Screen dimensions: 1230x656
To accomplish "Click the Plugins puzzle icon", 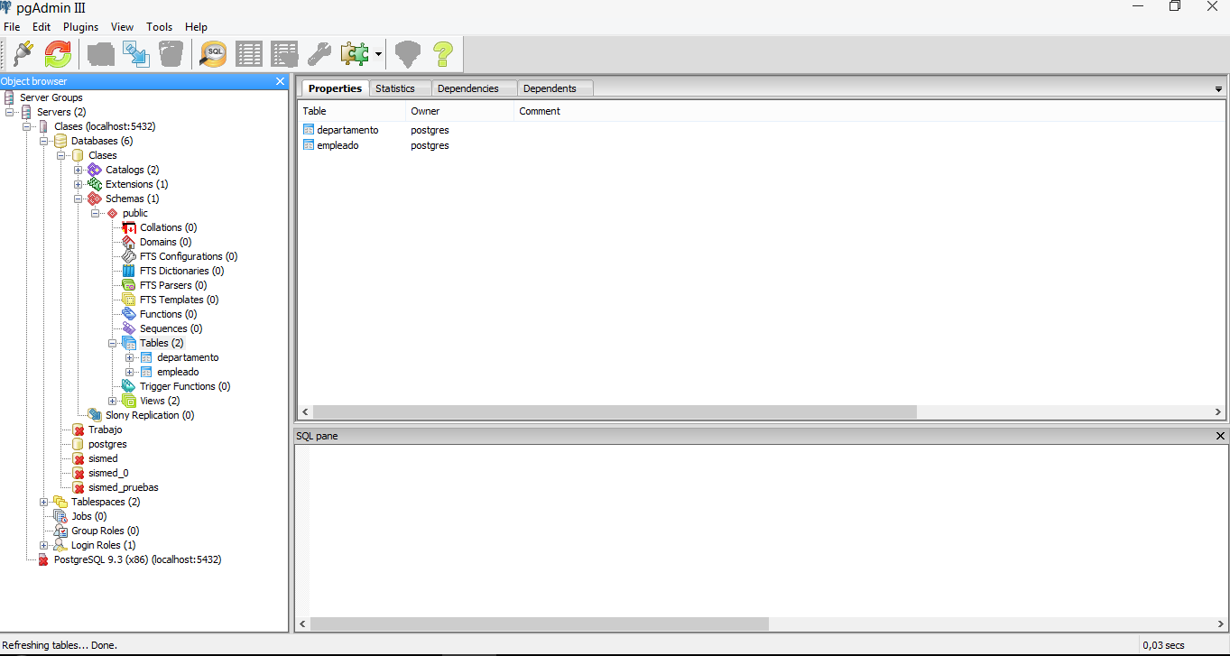I will point(354,54).
